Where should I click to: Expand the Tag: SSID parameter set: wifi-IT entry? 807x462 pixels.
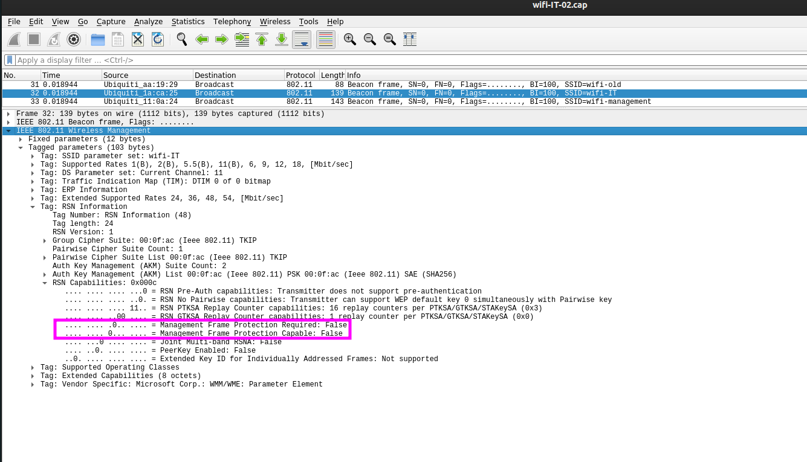click(x=32, y=155)
